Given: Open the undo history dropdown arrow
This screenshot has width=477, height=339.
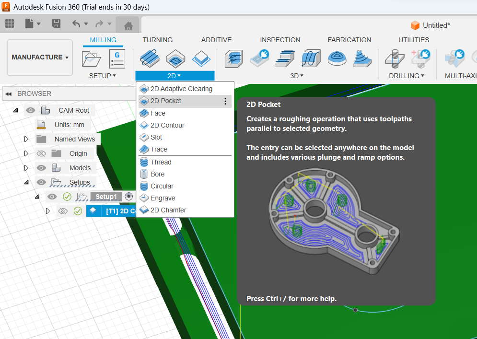Looking at the screenshot, I should click(86, 24).
